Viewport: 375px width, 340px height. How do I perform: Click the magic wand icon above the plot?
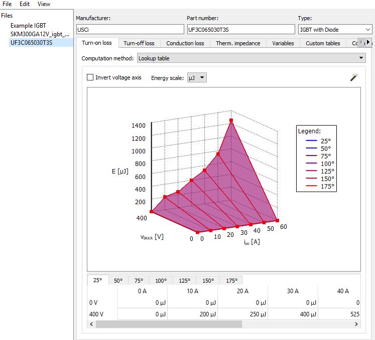(354, 77)
